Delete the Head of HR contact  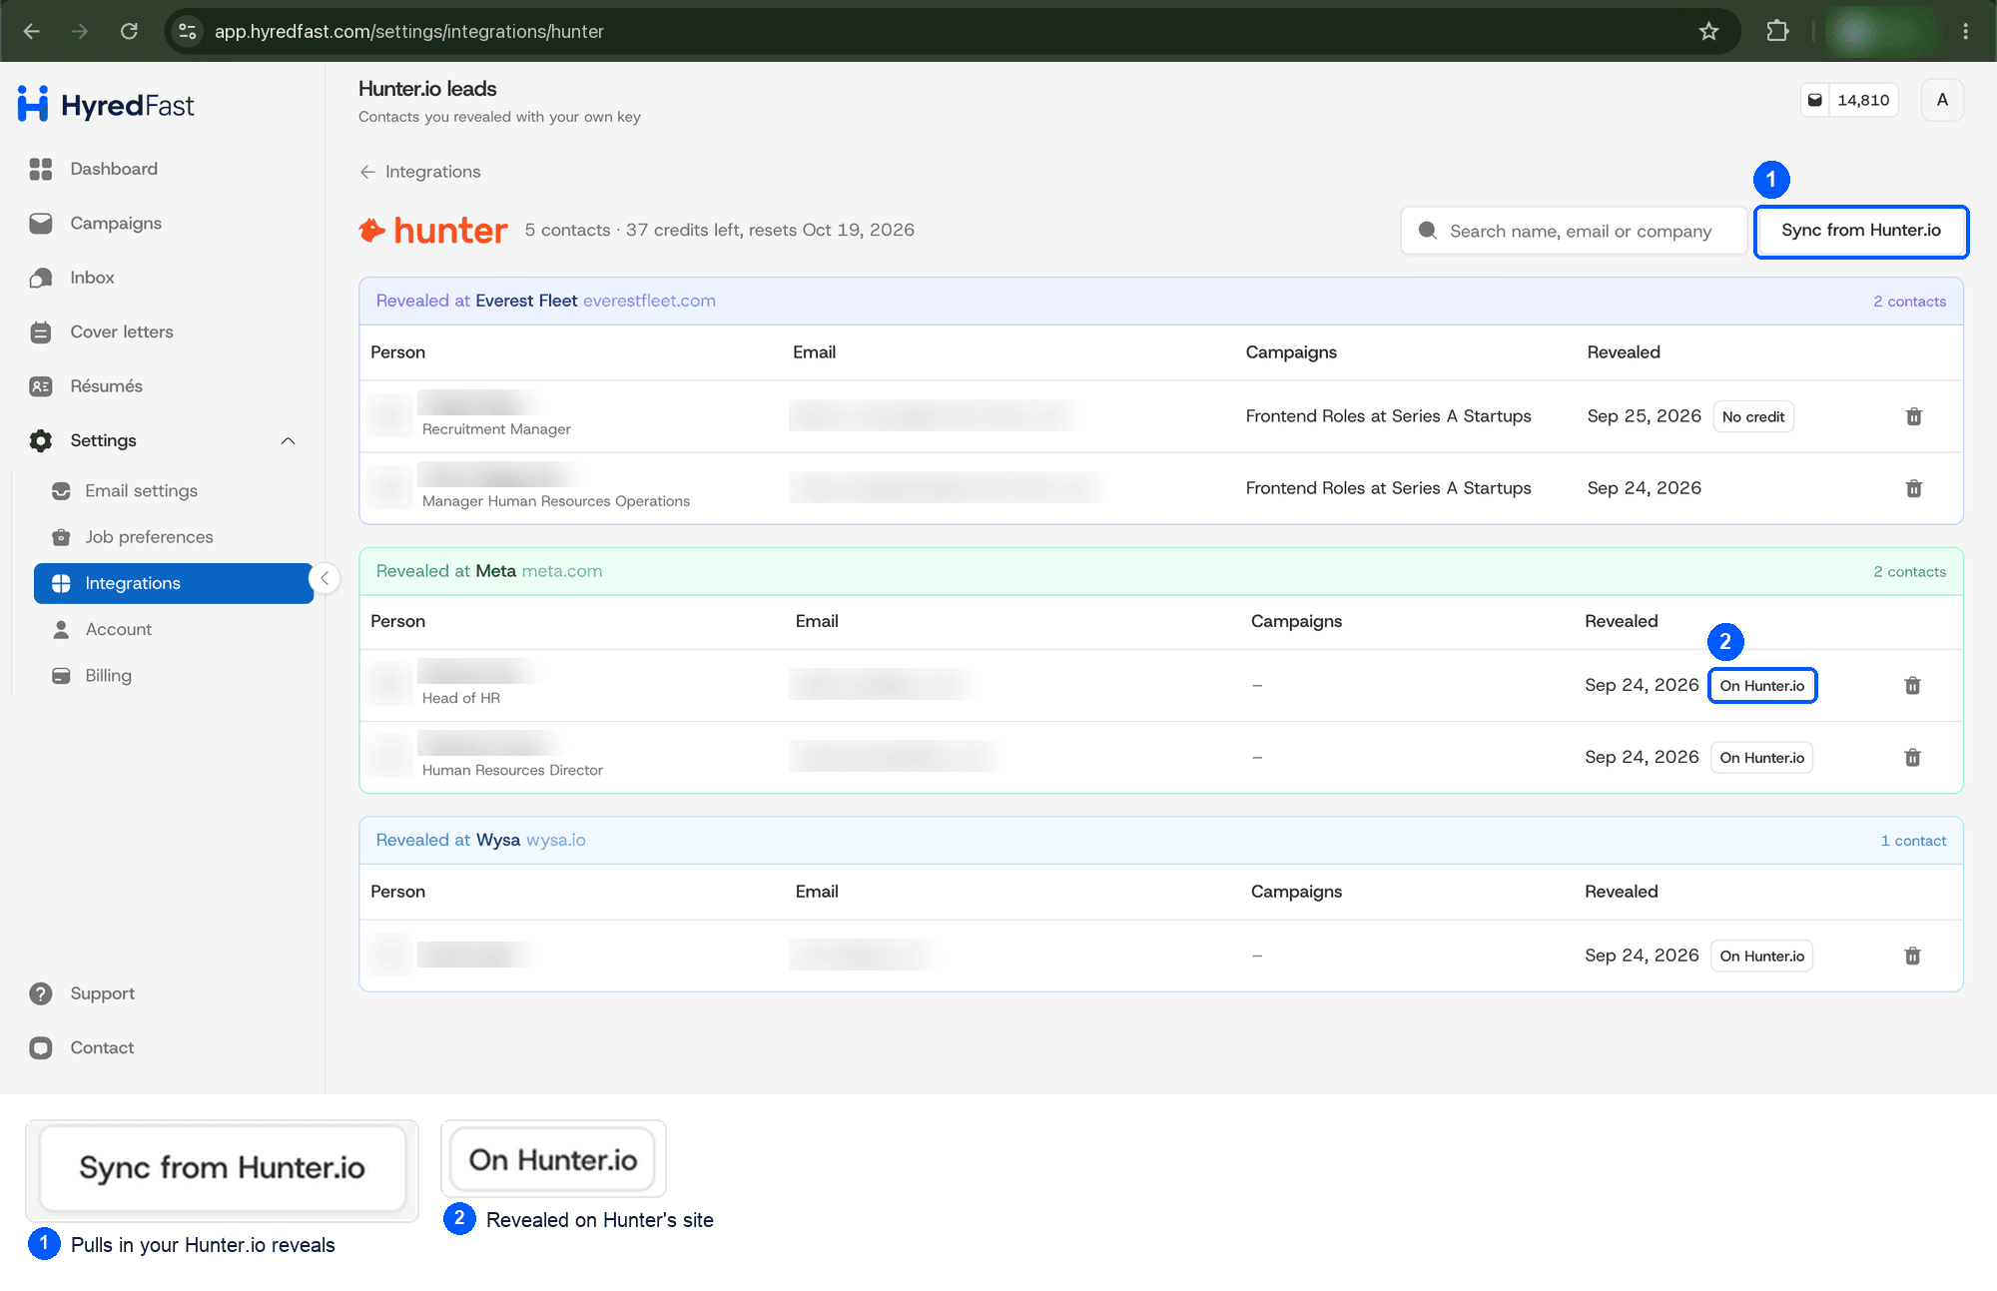[1912, 685]
